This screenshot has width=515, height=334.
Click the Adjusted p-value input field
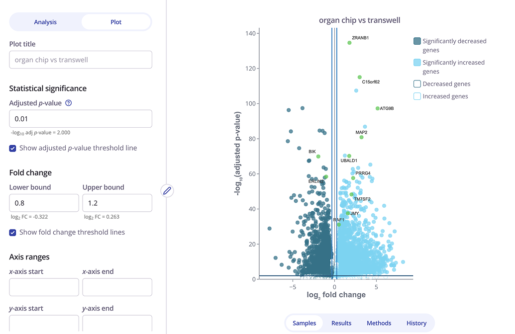coord(80,119)
